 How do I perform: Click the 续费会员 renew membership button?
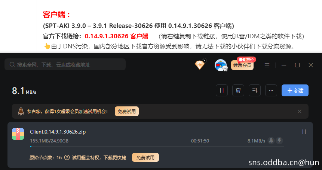pyautogui.click(x=242, y=65)
